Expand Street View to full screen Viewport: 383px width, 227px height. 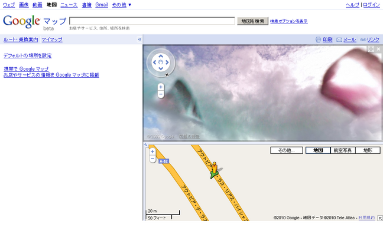click(371, 49)
